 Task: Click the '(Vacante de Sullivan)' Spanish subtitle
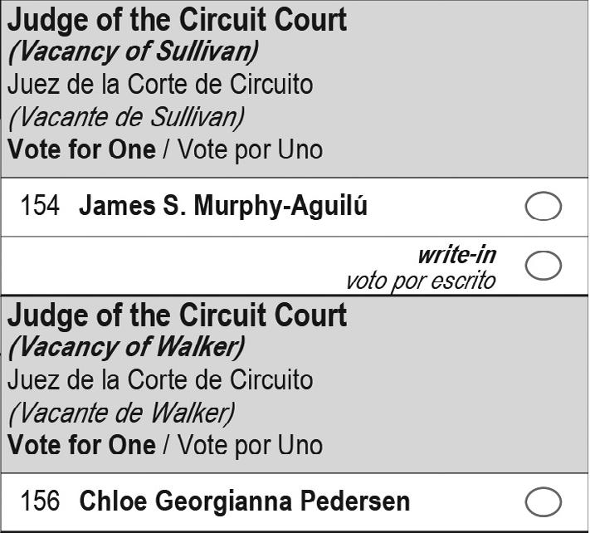(126, 117)
